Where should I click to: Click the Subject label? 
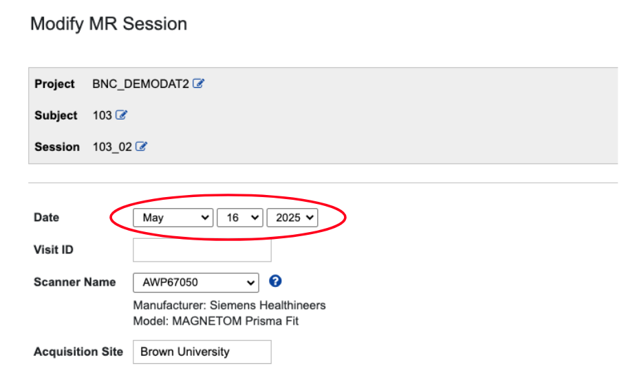click(56, 115)
